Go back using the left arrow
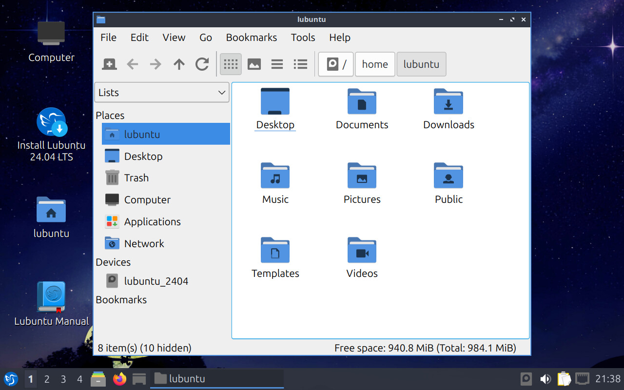Image resolution: width=624 pixels, height=390 pixels. coord(132,64)
